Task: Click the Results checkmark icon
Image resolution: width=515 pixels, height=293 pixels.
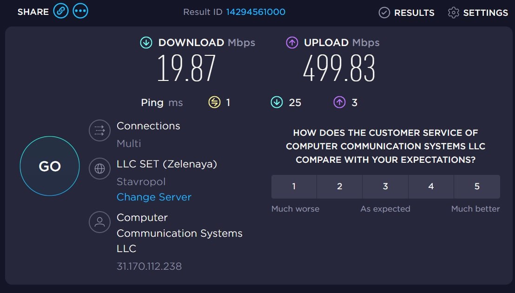Action: 384,13
